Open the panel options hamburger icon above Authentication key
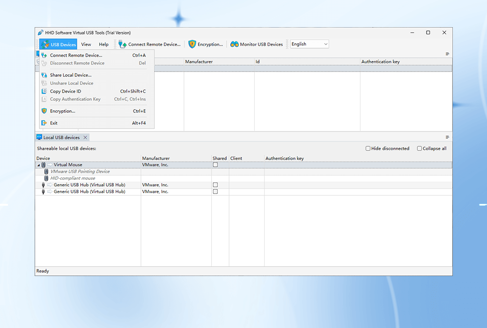The height and width of the screenshot is (328, 487). click(x=447, y=53)
